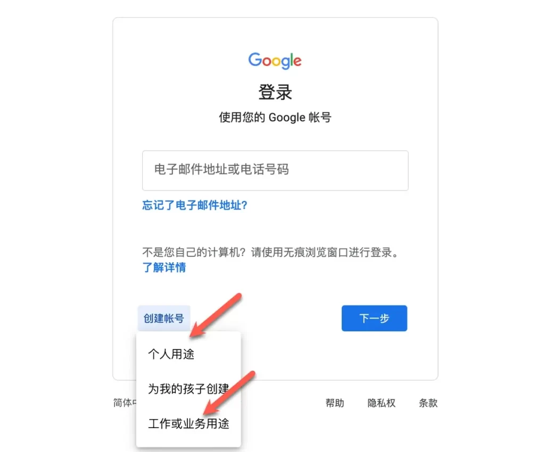Click red arrow pointing to 工作或业务用途
The width and height of the screenshot is (545, 452).
tap(229, 392)
